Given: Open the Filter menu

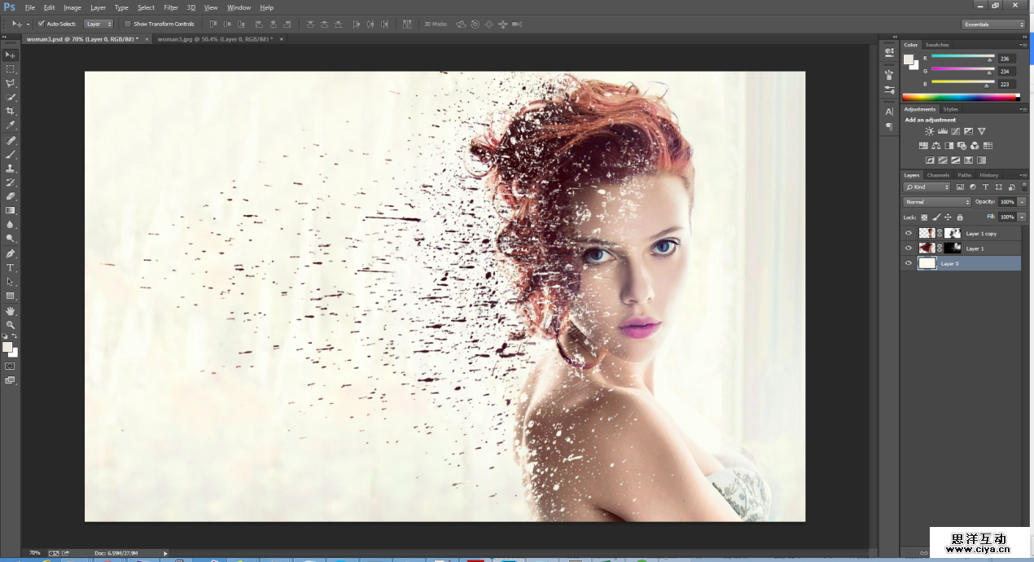Looking at the screenshot, I should click(171, 7).
